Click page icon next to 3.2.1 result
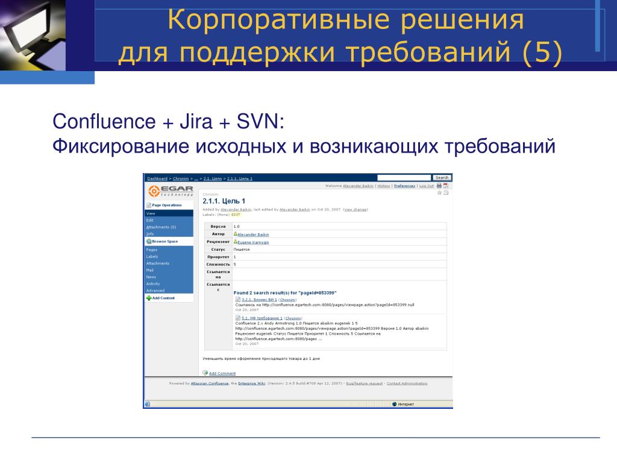The height and width of the screenshot is (463, 617). click(x=237, y=300)
